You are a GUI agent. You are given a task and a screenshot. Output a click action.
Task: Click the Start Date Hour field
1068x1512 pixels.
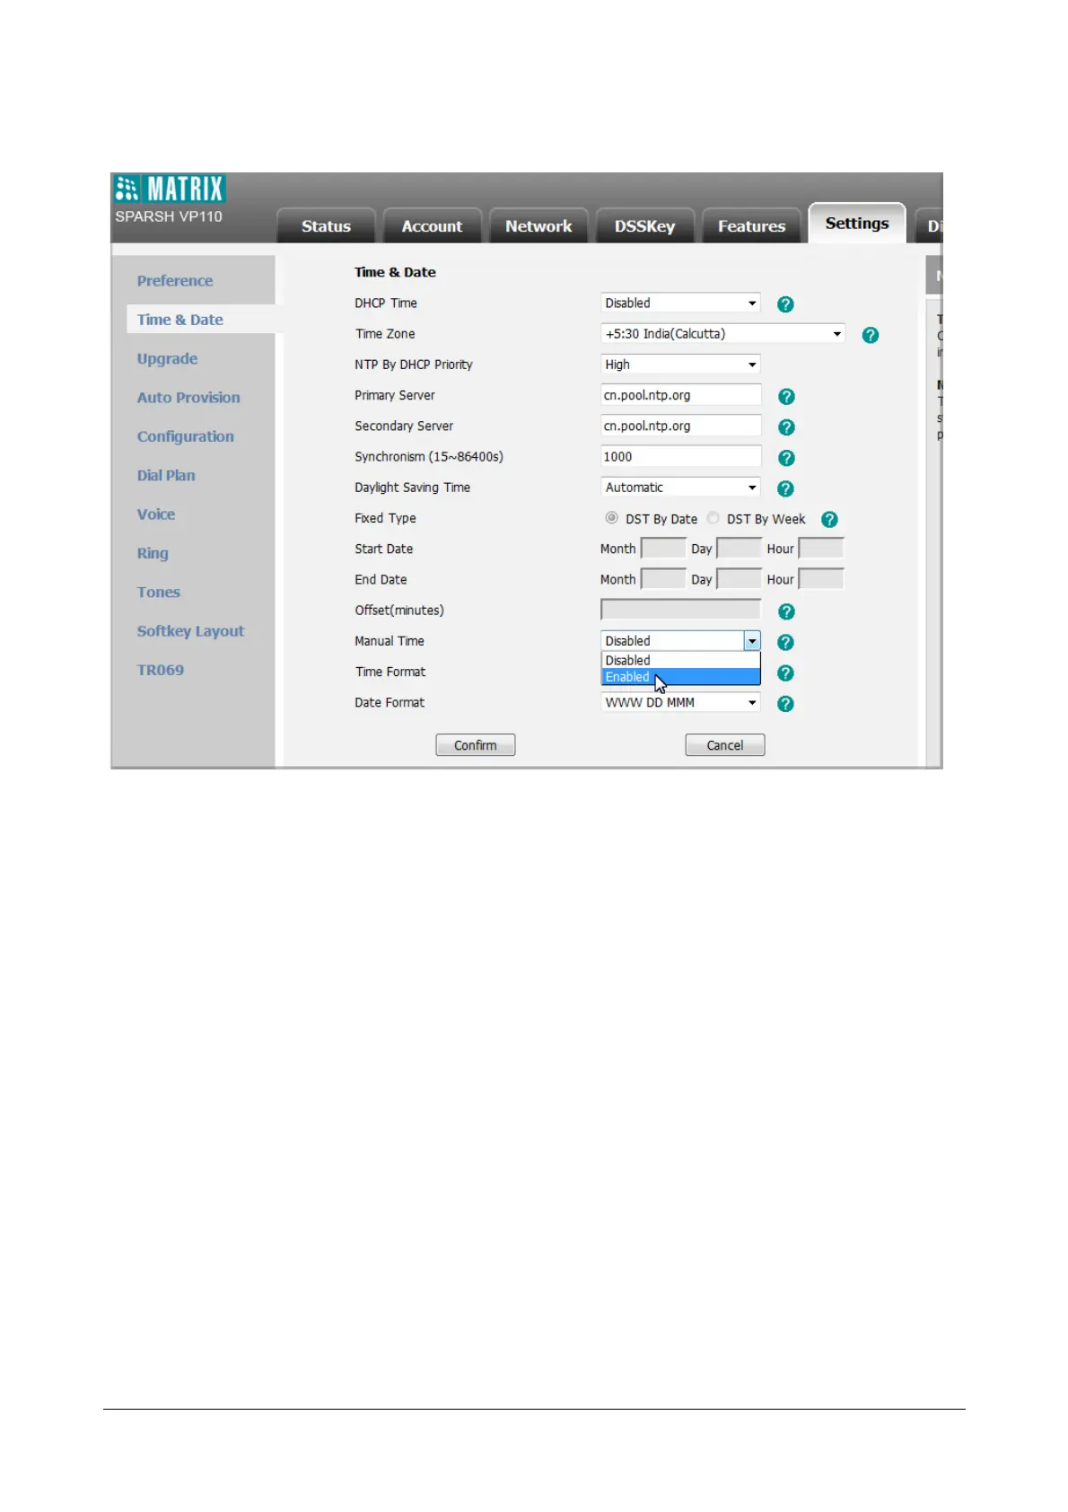coord(821,549)
